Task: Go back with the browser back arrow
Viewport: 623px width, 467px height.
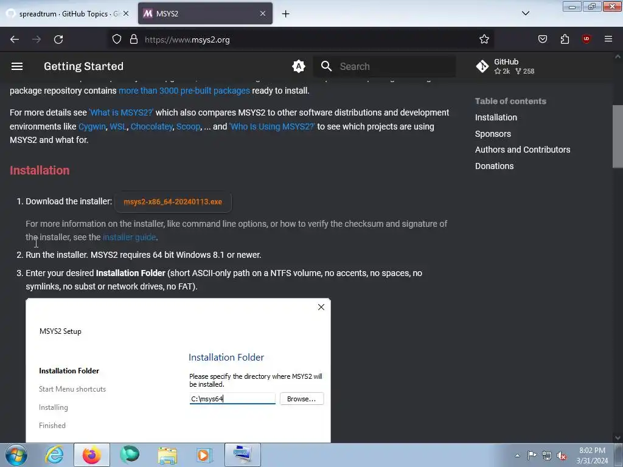Action: click(x=15, y=40)
